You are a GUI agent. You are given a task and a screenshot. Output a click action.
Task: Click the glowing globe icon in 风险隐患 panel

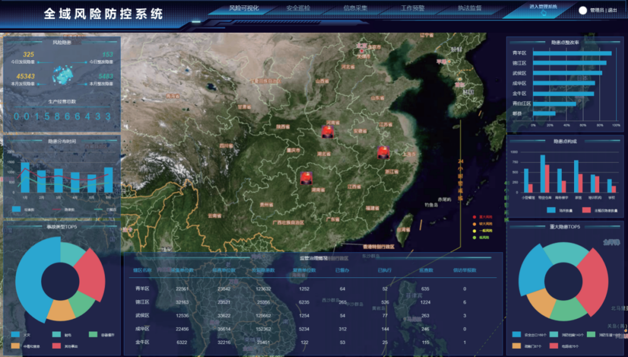(62, 73)
